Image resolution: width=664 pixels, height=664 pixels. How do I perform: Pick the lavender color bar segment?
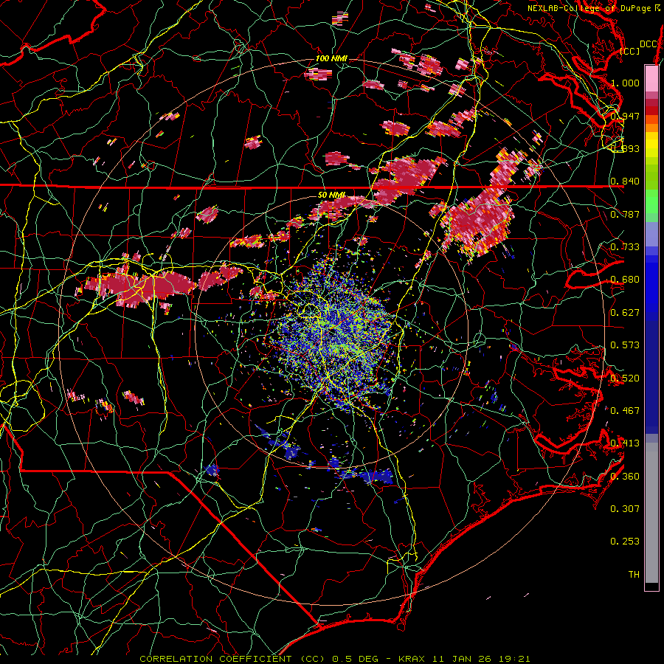coord(651,234)
